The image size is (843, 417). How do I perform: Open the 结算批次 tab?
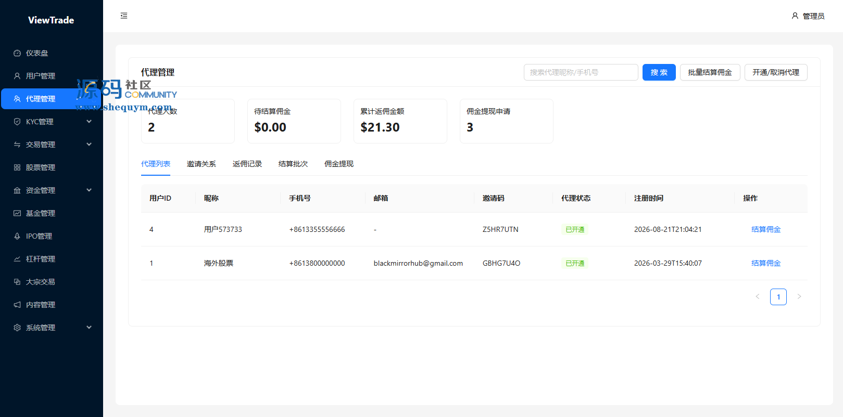[x=293, y=164]
